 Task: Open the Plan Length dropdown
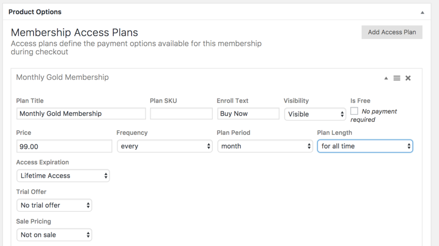point(365,146)
